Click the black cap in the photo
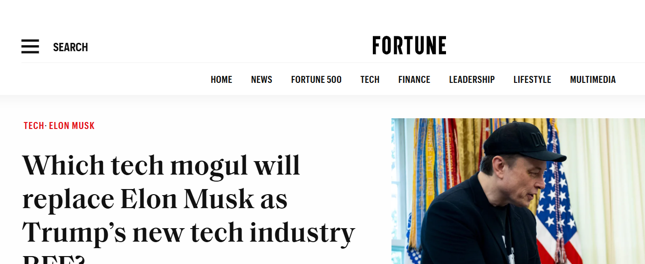 (x=520, y=141)
